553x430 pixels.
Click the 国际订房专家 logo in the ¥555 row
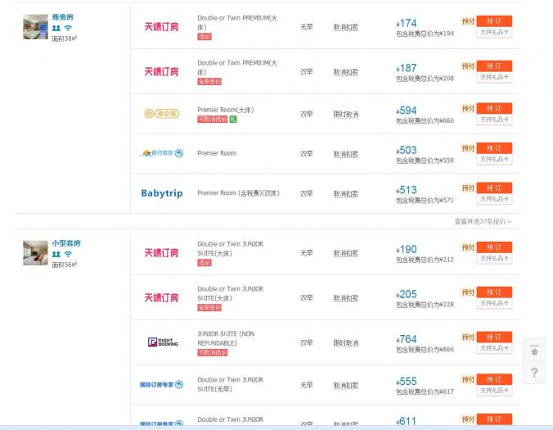coord(161,384)
